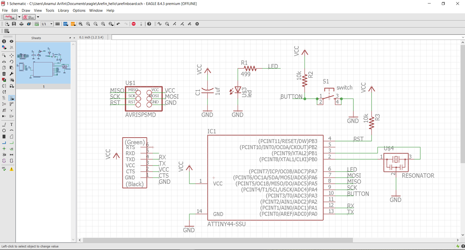Click the Info tool icon
This screenshot has height=250, width=465.
(x=4, y=41)
